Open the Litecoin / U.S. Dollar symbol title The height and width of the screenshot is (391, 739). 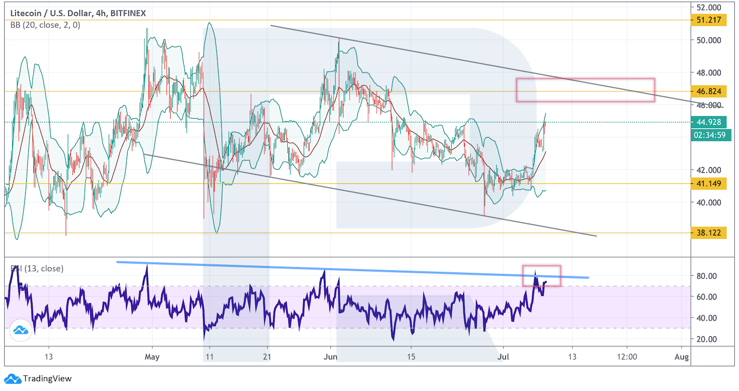click(77, 13)
